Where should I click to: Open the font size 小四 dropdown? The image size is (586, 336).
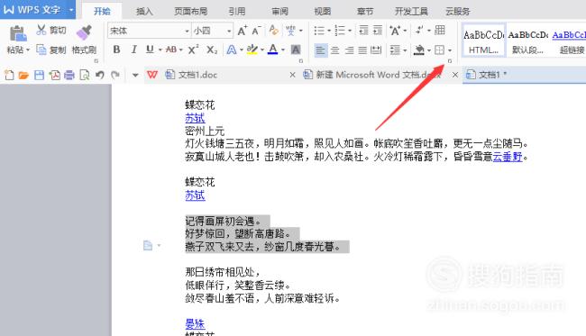click(229, 31)
